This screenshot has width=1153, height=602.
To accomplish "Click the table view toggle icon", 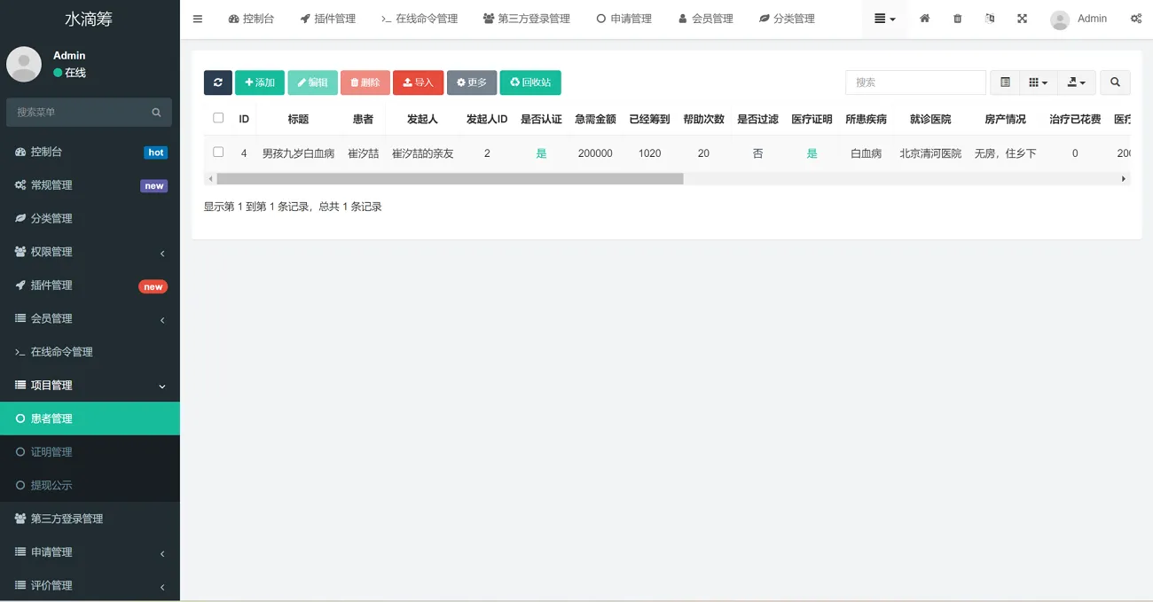I will (x=1005, y=82).
